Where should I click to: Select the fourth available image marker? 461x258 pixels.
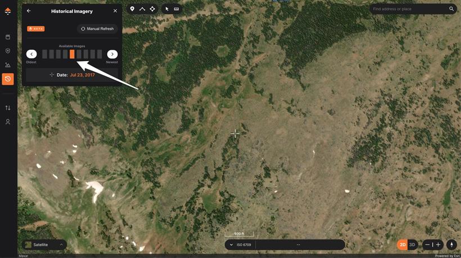(65, 54)
